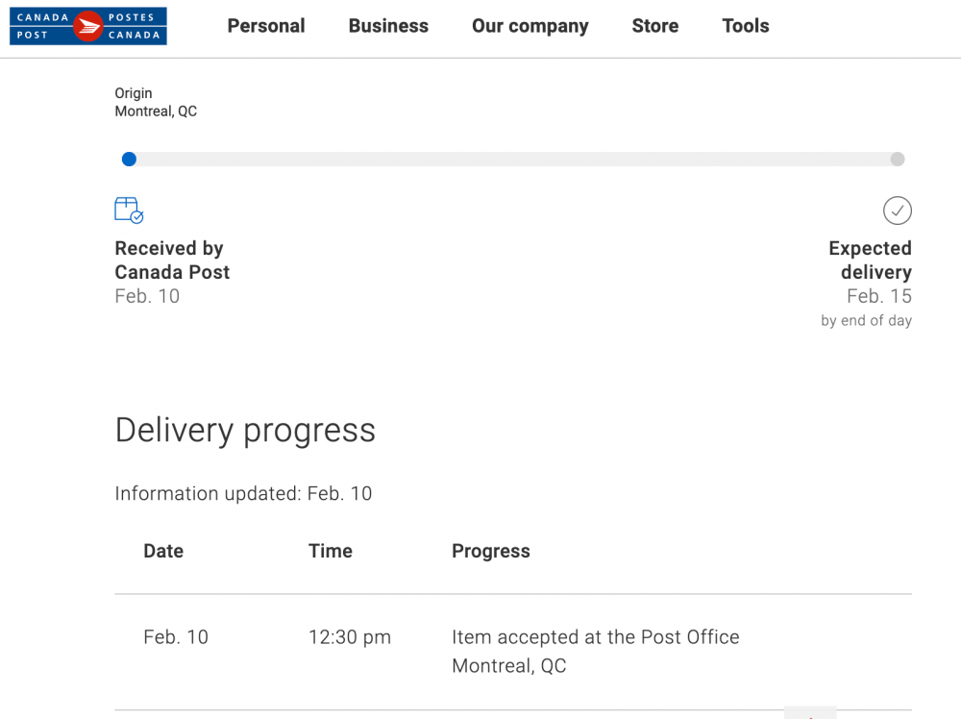Click the blue progress start dot
The height and width of the screenshot is (719, 961).
point(129,160)
